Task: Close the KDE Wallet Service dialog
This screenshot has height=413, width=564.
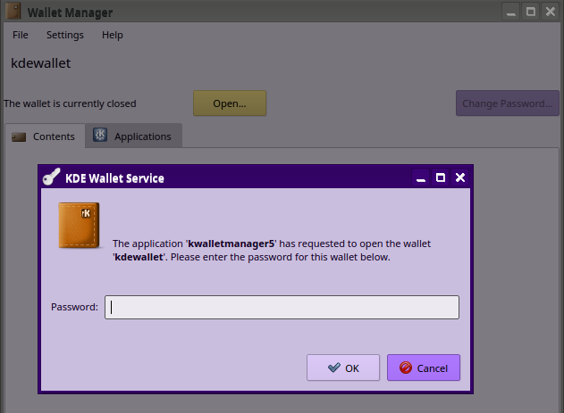Action: click(x=460, y=178)
